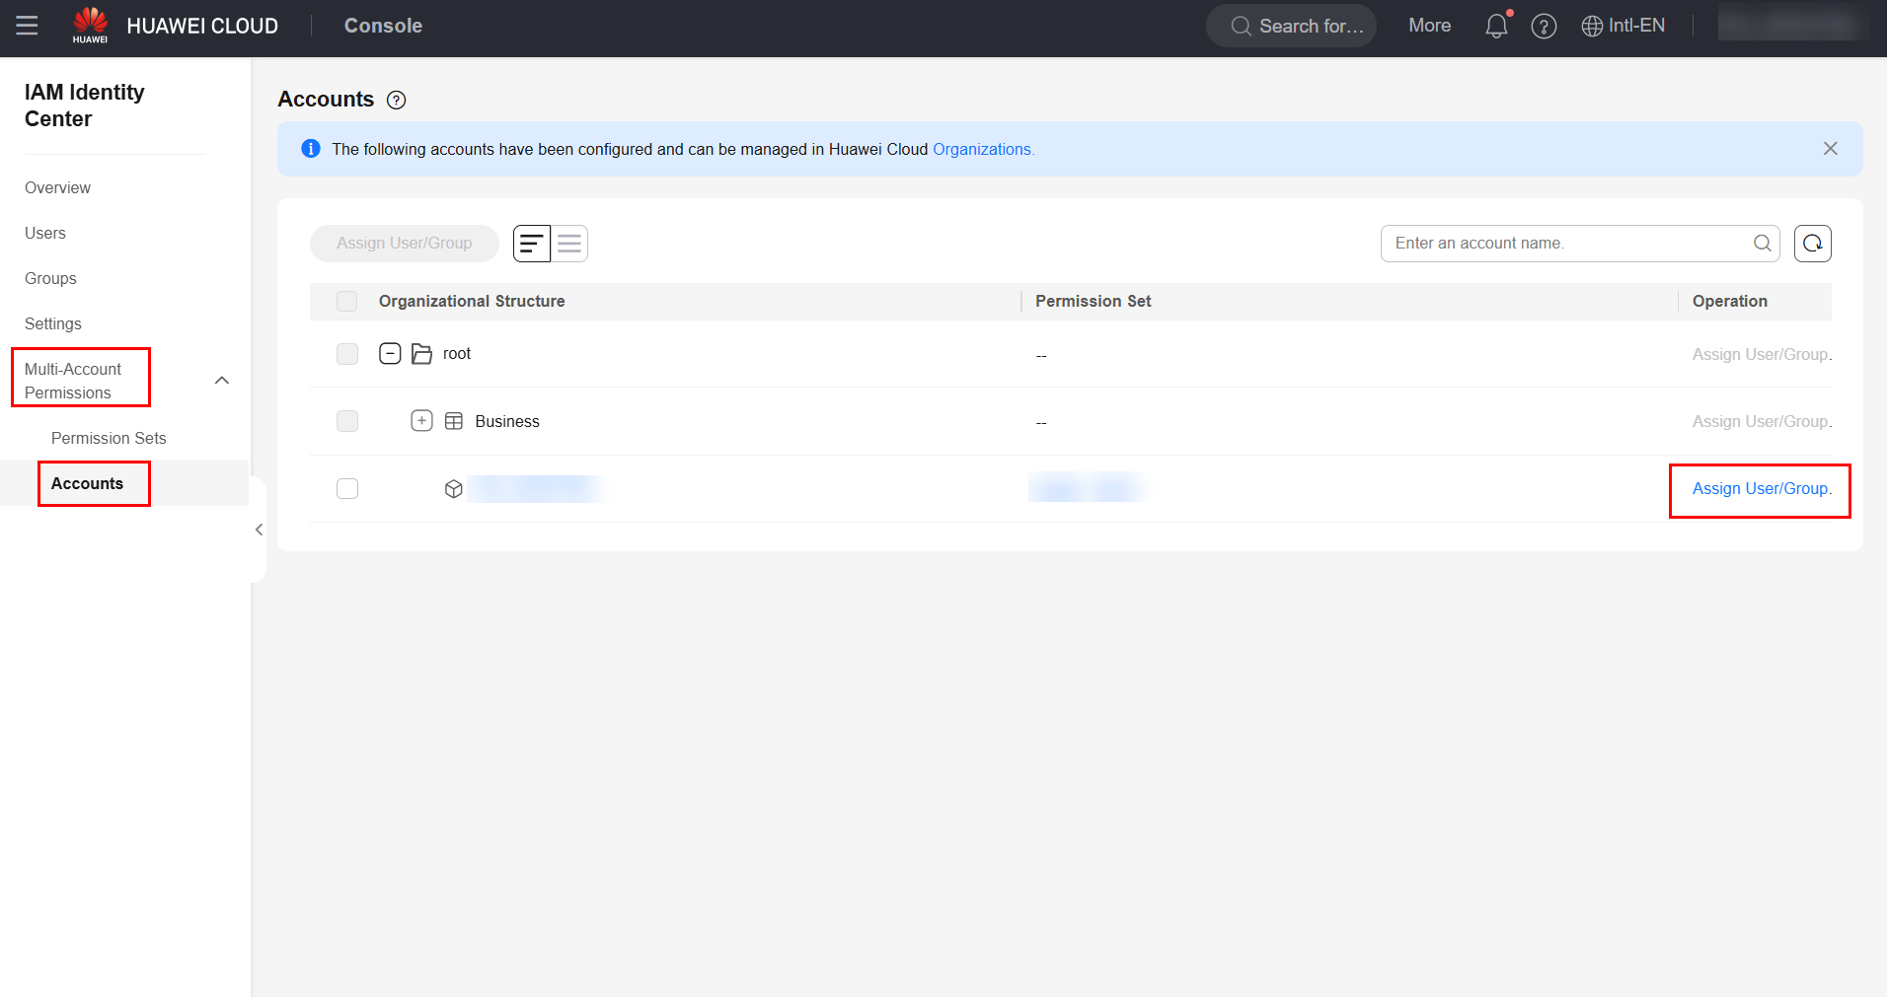1887x997 pixels.
Task: Open the Organizations link in banner
Action: click(982, 149)
